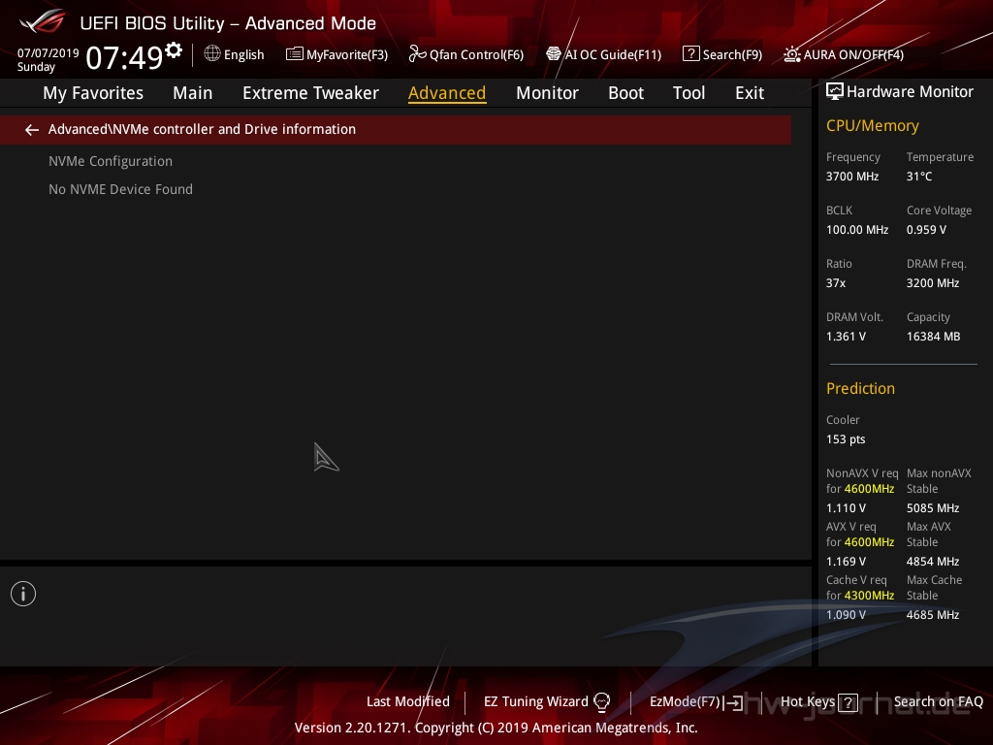
Task: Open the My Favorites tab
Action: click(x=93, y=93)
